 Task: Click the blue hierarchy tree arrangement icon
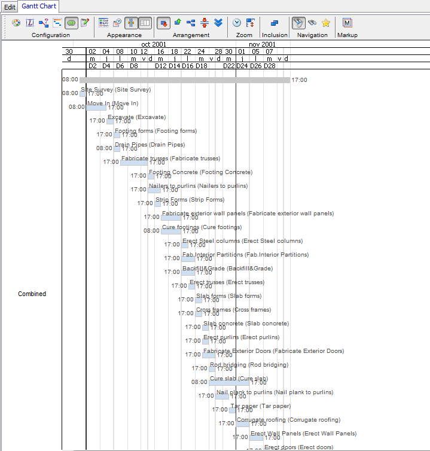(191, 23)
